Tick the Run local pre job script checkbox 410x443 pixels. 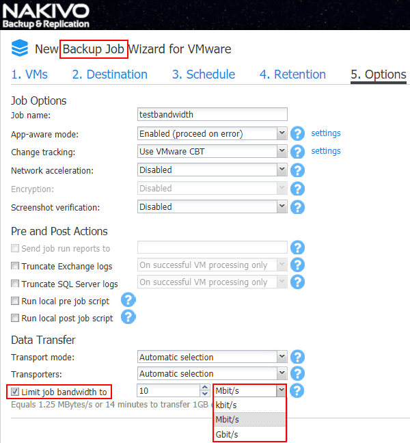[x=15, y=301]
